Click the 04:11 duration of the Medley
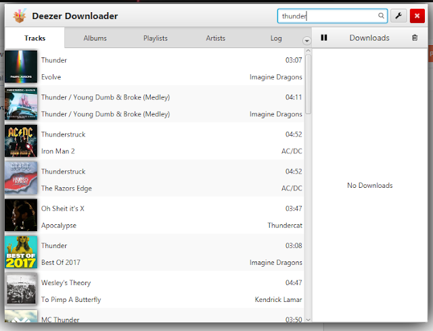 point(294,97)
